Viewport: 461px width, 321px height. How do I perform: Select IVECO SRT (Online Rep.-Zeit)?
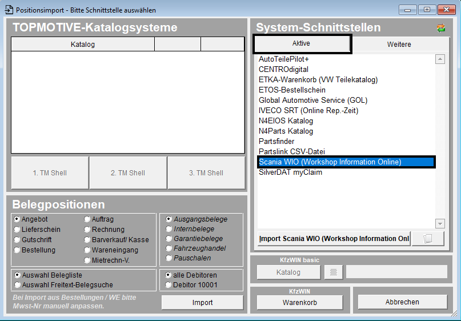(346, 111)
